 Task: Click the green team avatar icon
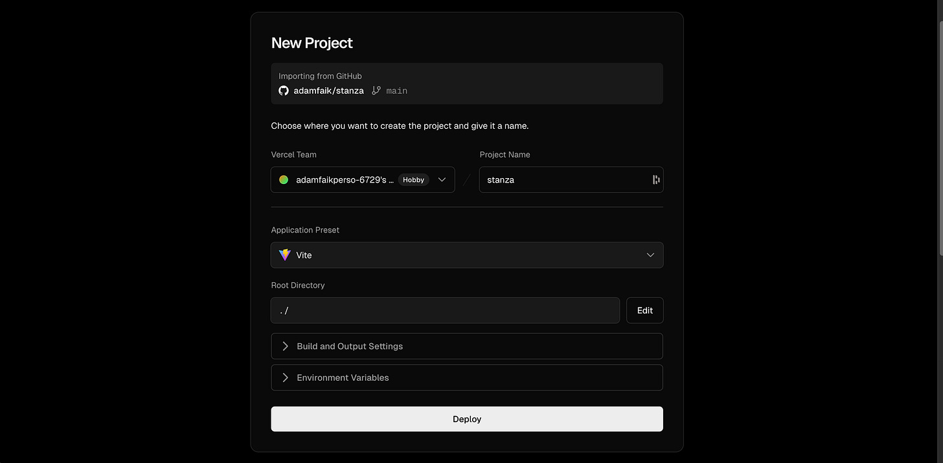(283, 179)
